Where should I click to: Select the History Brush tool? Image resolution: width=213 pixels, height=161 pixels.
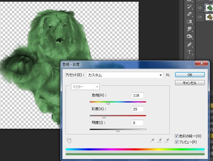189,6
